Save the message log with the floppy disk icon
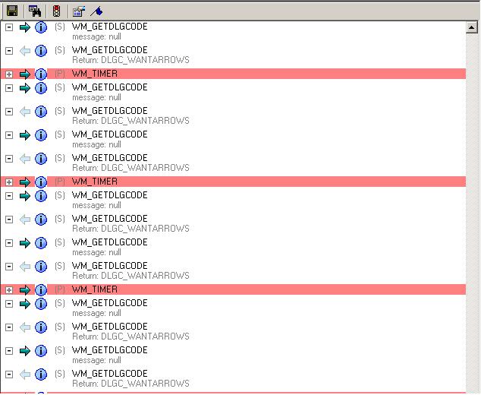The height and width of the screenshot is (395, 481). [12, 11]
